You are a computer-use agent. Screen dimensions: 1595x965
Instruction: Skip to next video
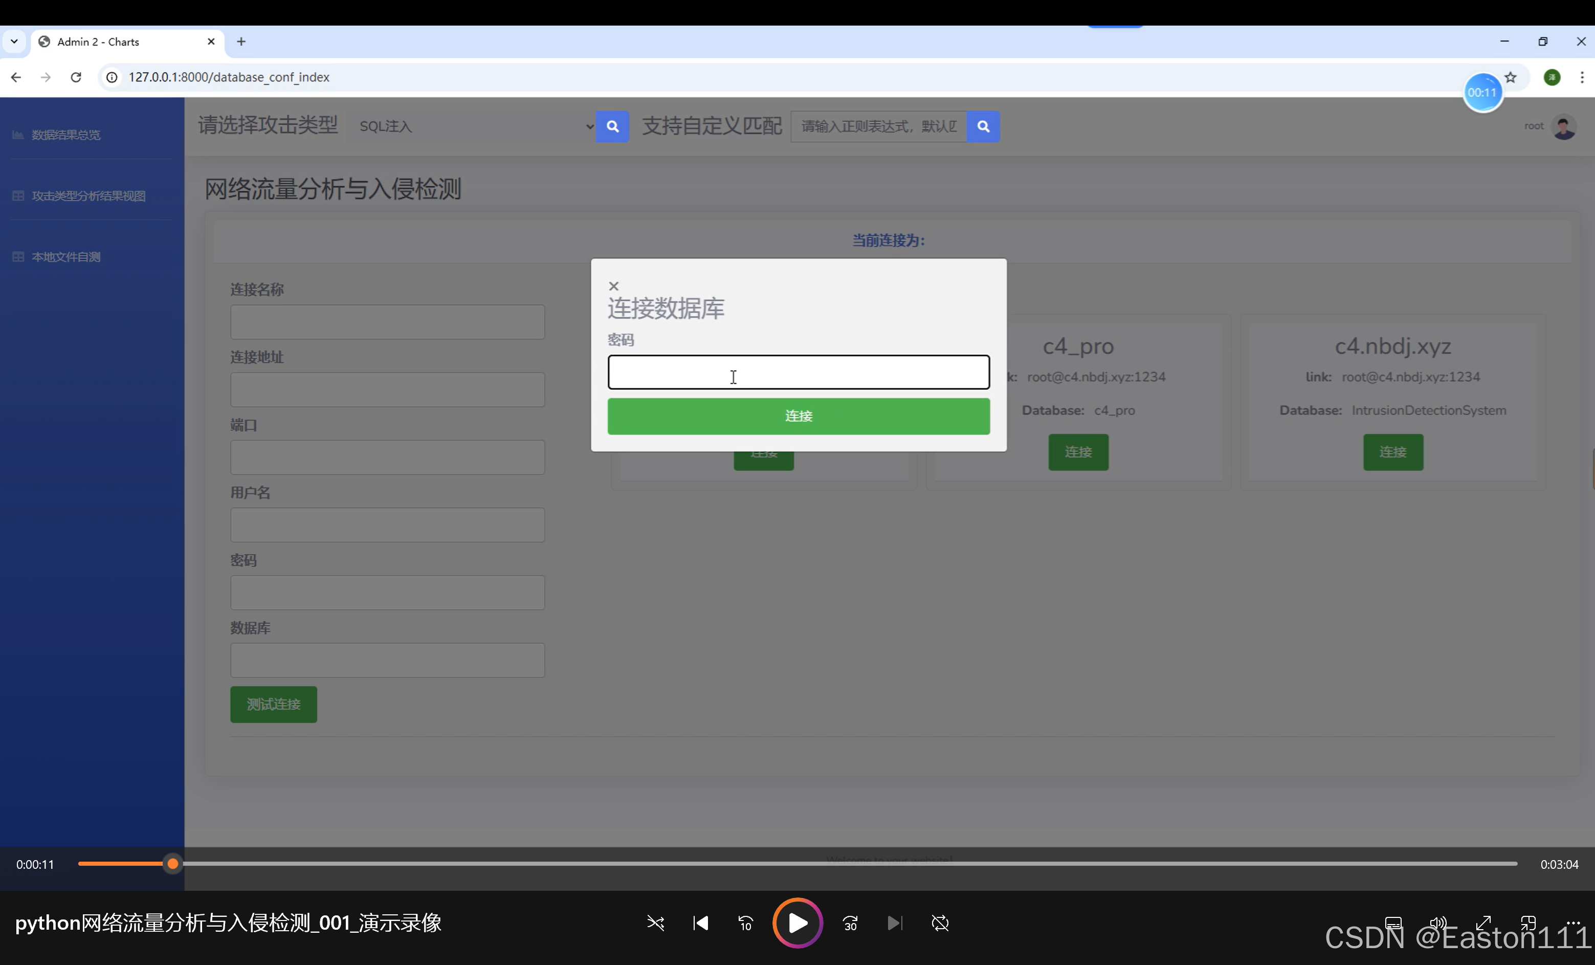(895, 923)
